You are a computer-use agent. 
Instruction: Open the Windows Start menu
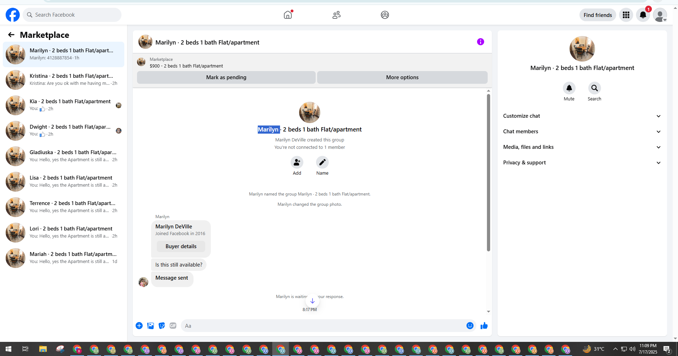click(8, 349)
